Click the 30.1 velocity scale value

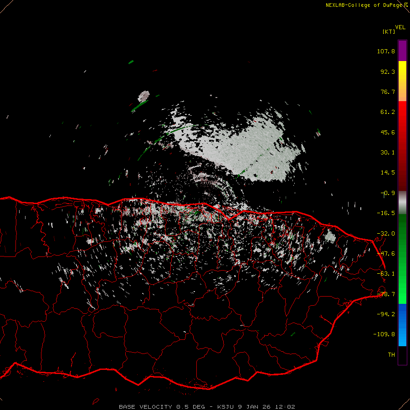click(388, 153)
